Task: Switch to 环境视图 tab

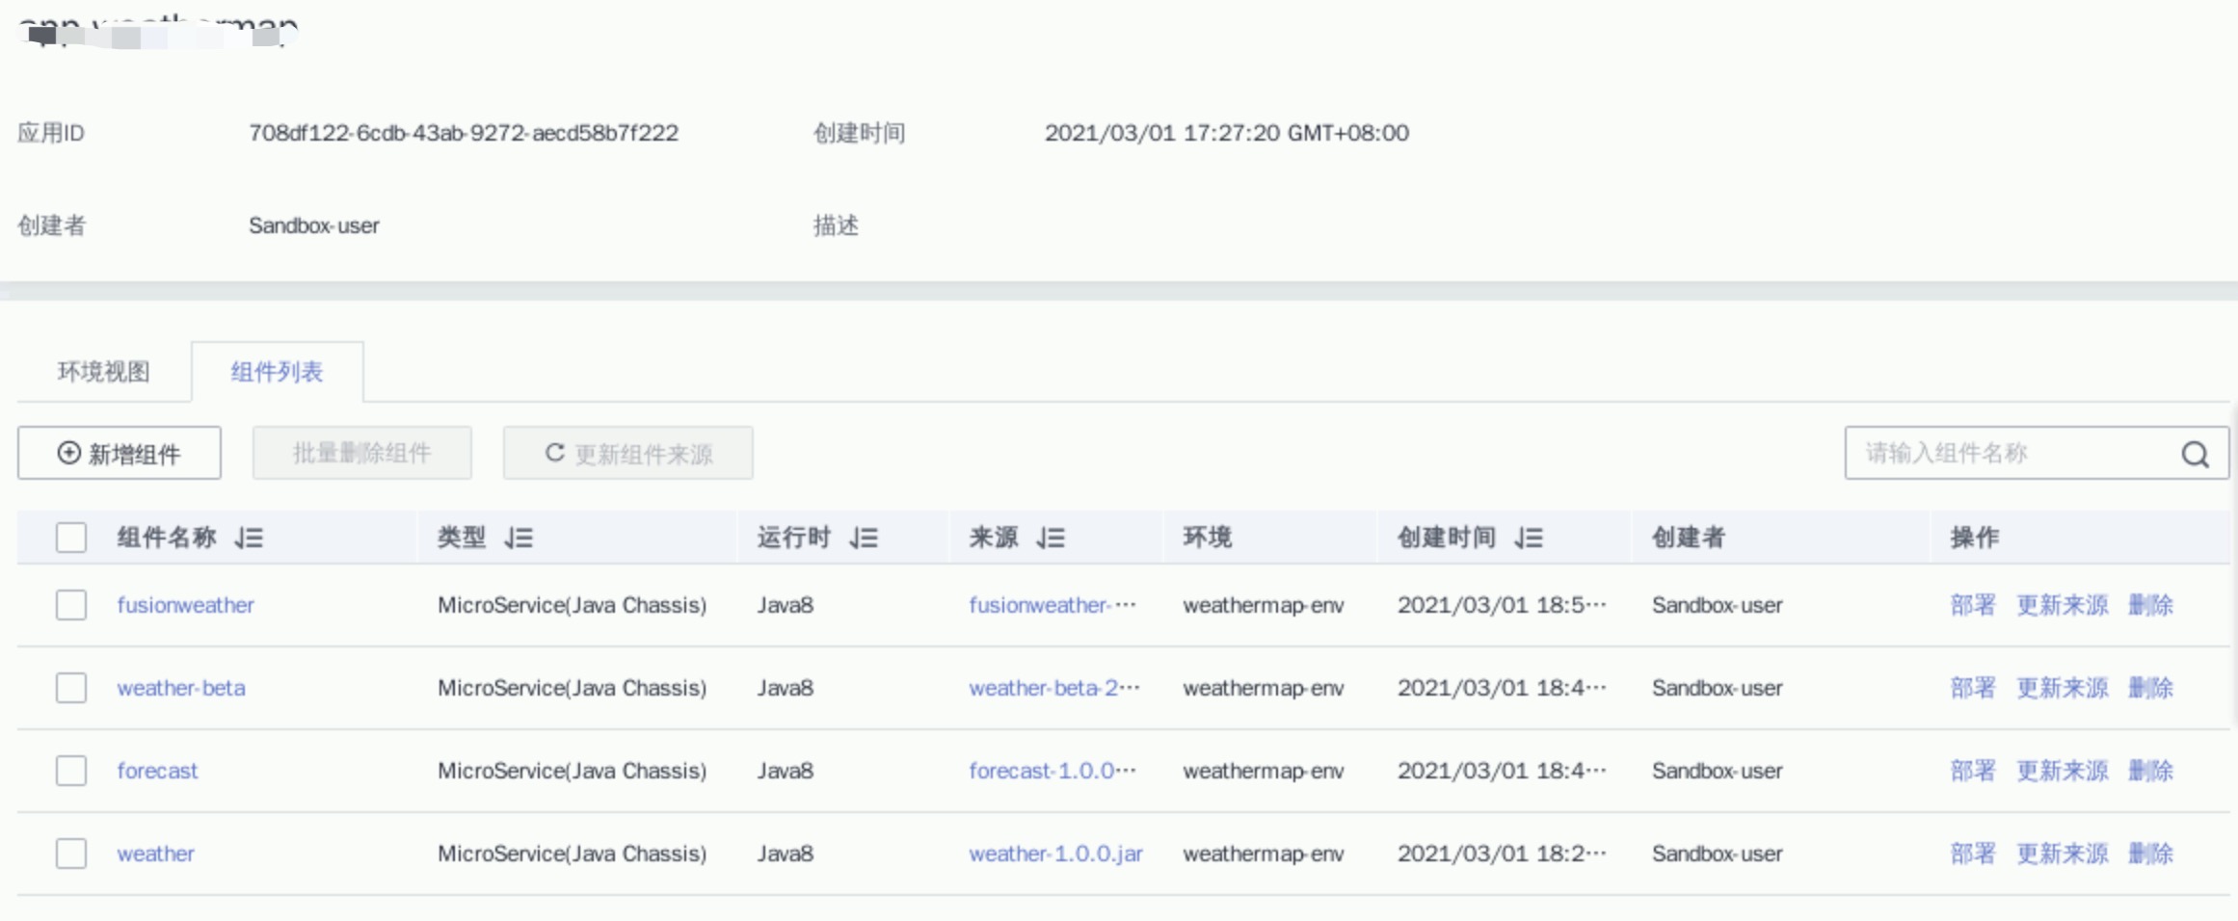Action: click(x=104, y=372)
